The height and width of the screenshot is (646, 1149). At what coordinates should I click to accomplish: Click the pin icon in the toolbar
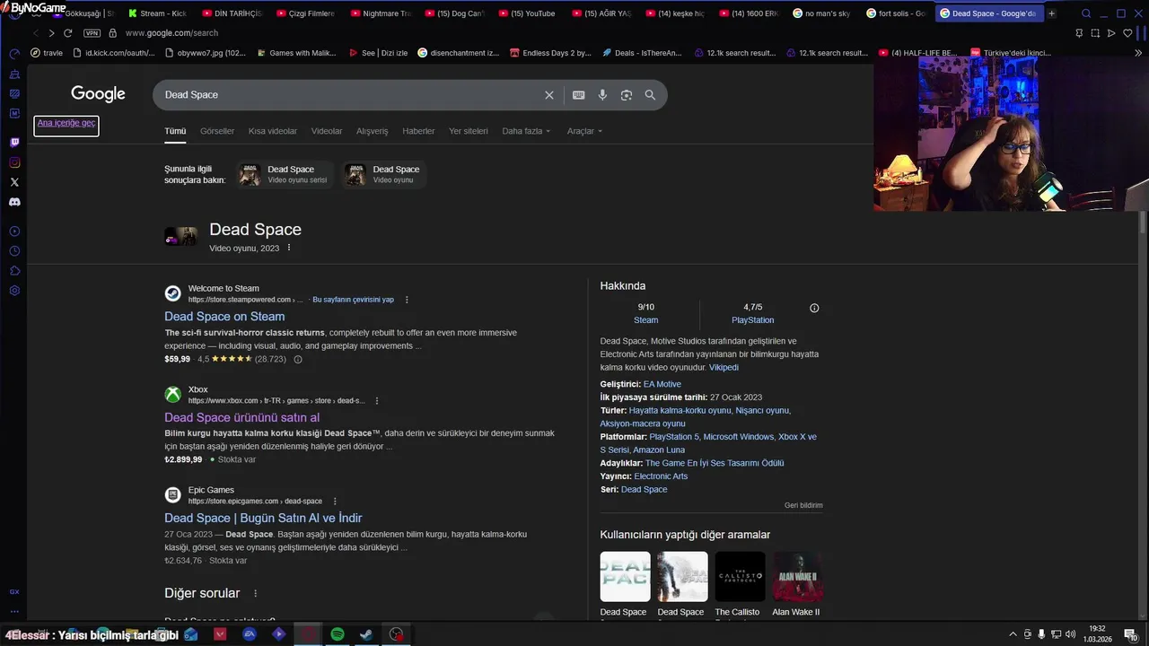pyautogui.click(x=1079, y=33)
